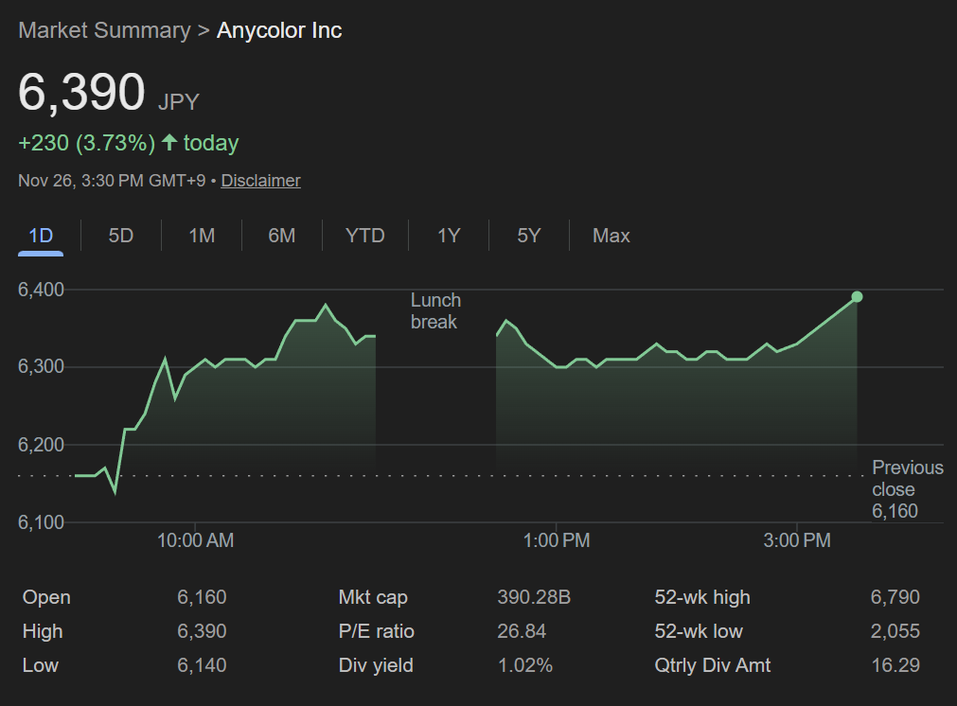Click the High value 6,390 in table
Screen dimensions: 957x706
202,631
